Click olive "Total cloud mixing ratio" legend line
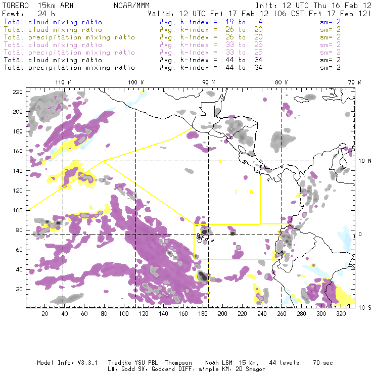The height and width of the screenshot is (374, 374). [x=53, y=30]
